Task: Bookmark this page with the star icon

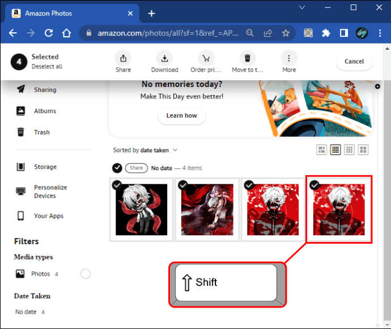Action: click(x=286, y=33)
